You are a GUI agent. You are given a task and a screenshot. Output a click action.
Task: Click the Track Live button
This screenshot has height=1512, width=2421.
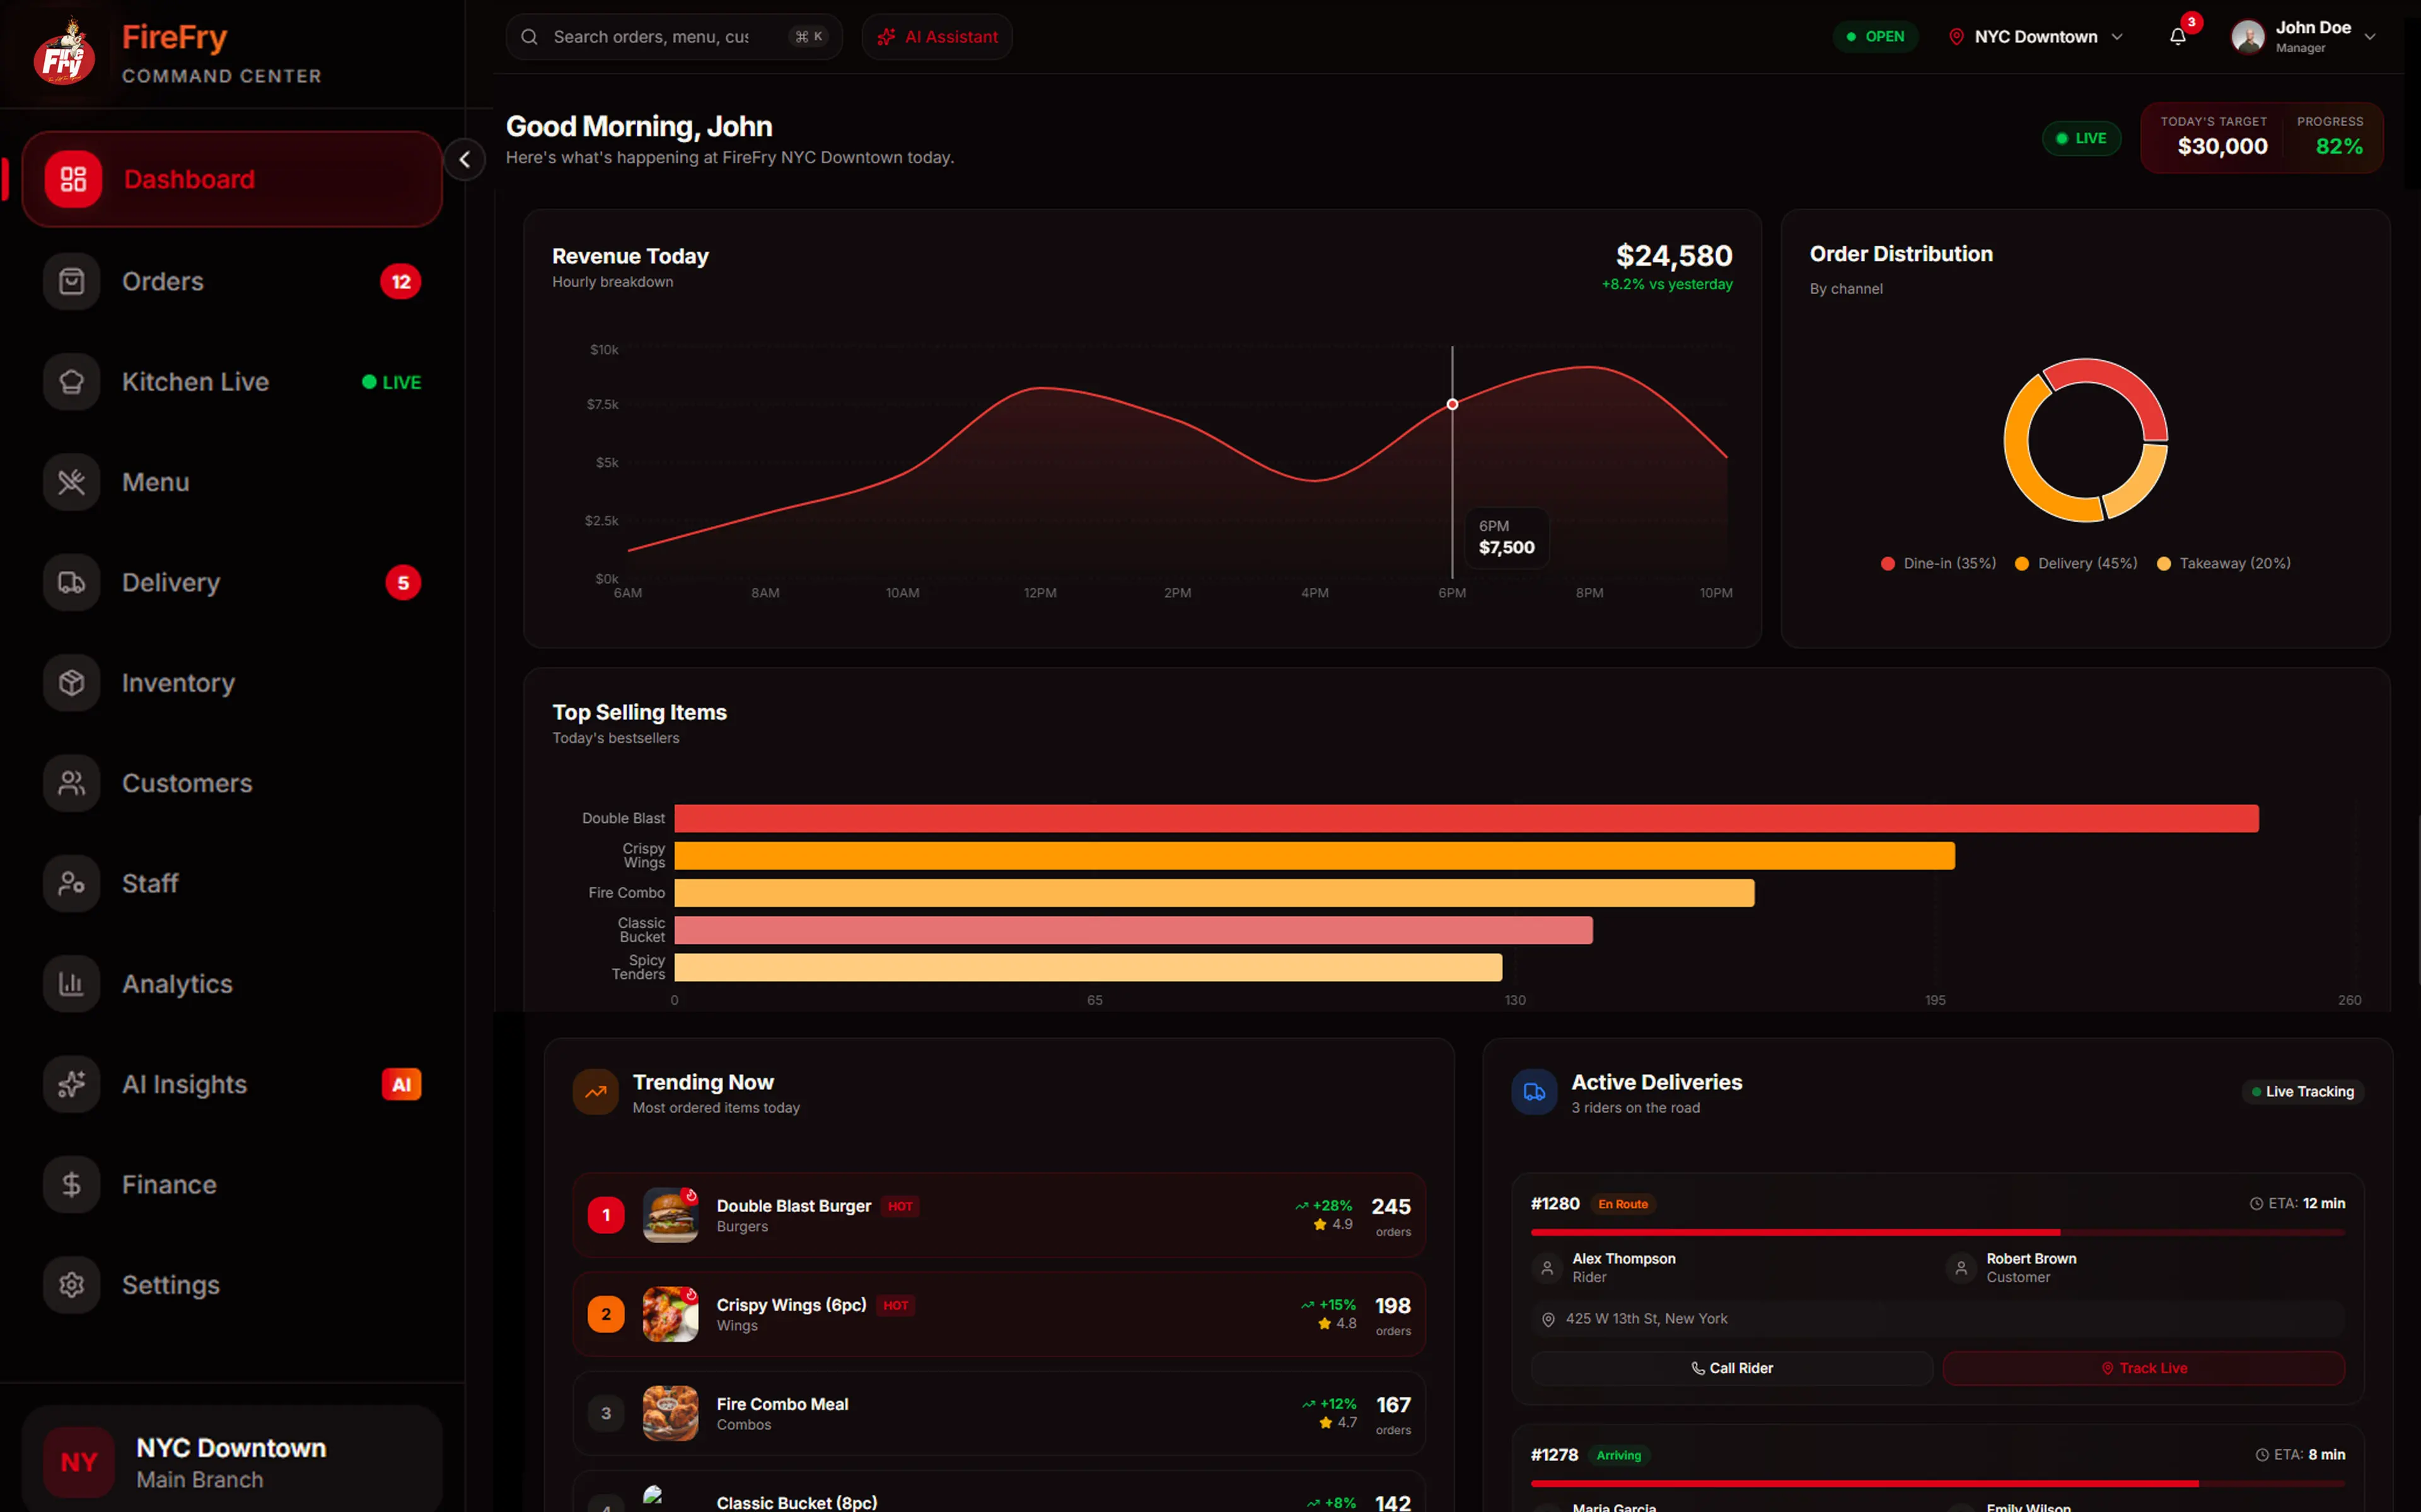pos(2144,1368)
